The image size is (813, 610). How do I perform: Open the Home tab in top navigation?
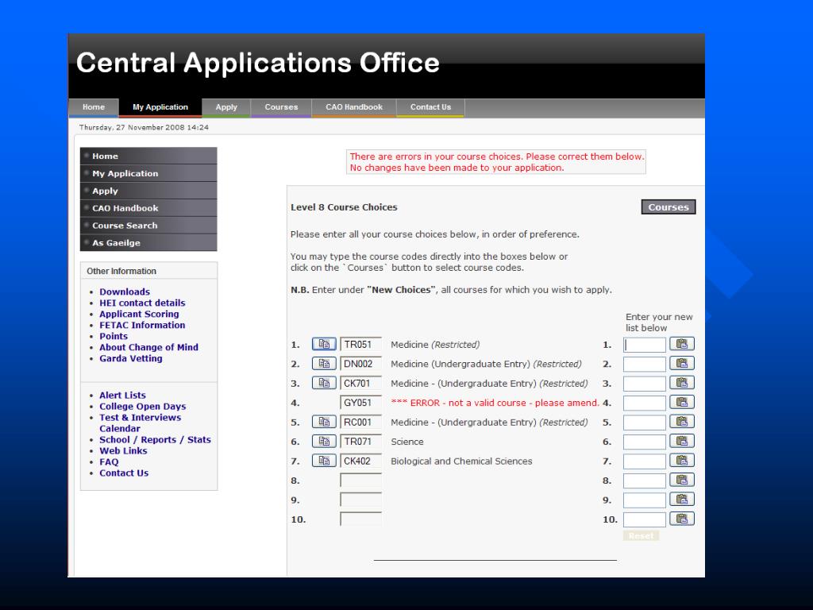click(94, 107)
